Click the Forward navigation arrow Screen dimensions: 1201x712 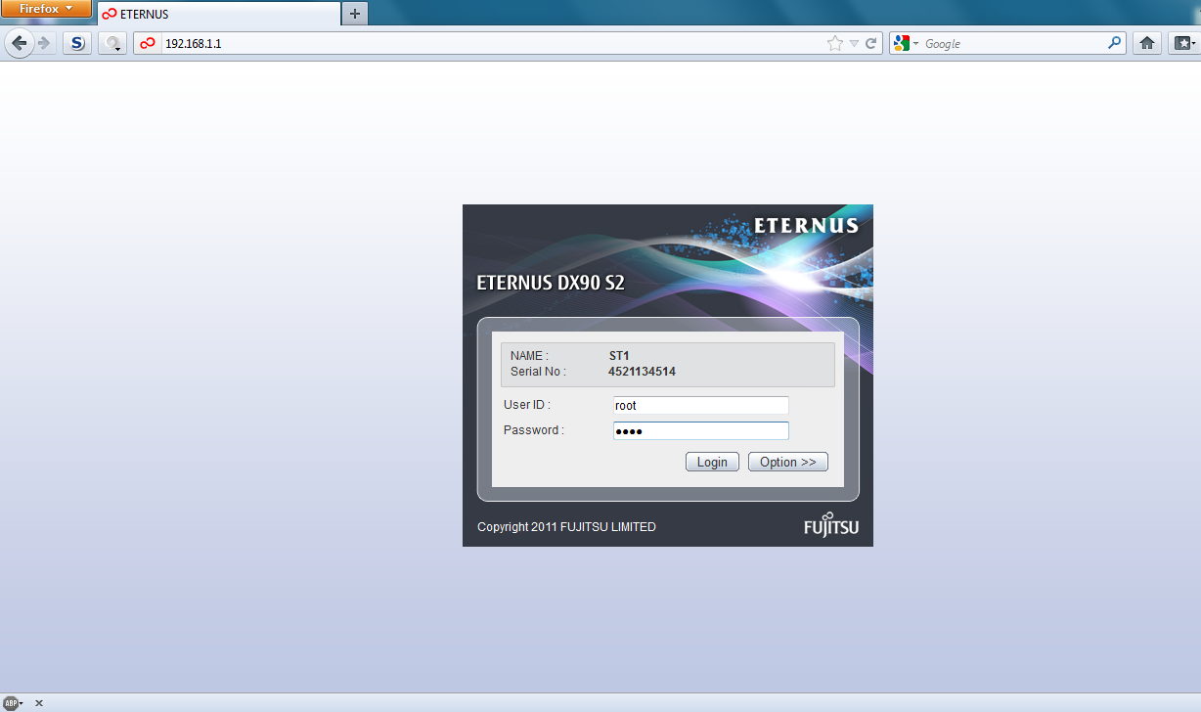tap(43, 43)
